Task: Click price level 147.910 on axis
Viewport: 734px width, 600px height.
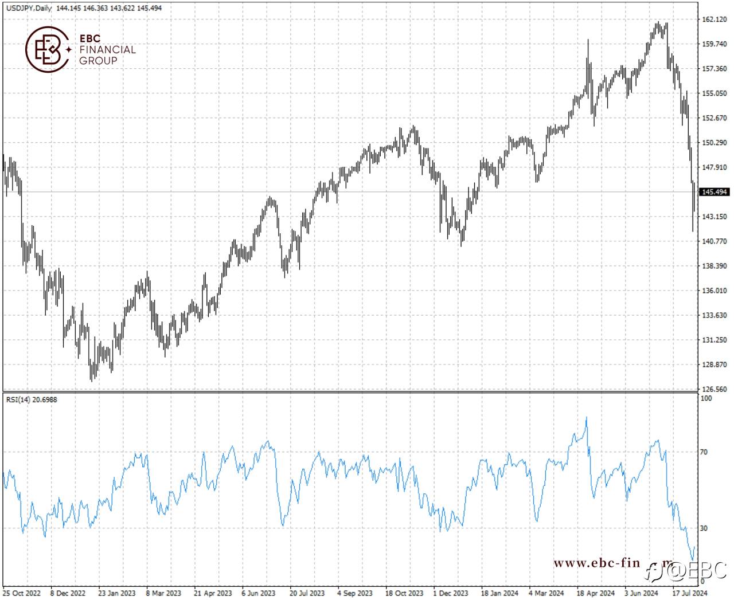Action: tap(715, 167)
